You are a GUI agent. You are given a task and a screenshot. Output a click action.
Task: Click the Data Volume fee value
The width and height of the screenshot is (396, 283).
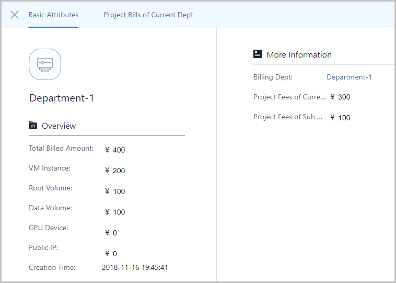point(115,212)
